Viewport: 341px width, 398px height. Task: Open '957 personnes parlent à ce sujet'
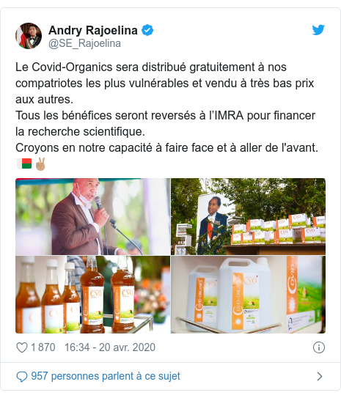coord(106,376)
